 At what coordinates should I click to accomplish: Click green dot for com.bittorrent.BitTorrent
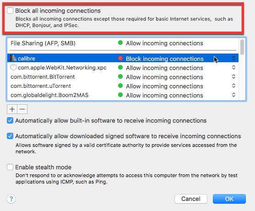click(120, 76)
